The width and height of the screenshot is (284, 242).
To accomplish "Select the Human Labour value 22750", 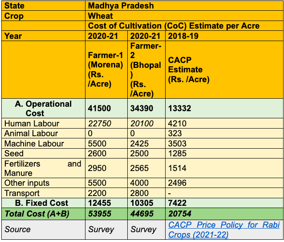I will (100, 123).
